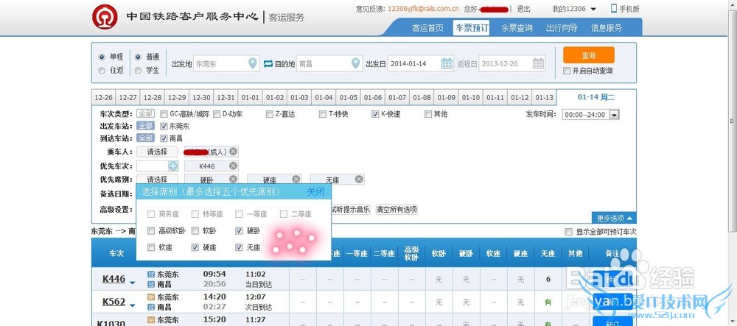737x326 pixels.
Task: Uncheck the 东莞东 departure station checkbox
Action: pos(164,126)
